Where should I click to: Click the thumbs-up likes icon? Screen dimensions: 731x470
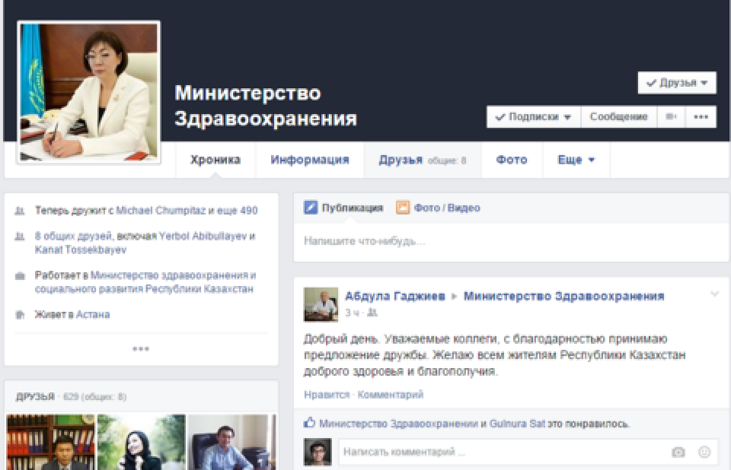pos(310,423)
